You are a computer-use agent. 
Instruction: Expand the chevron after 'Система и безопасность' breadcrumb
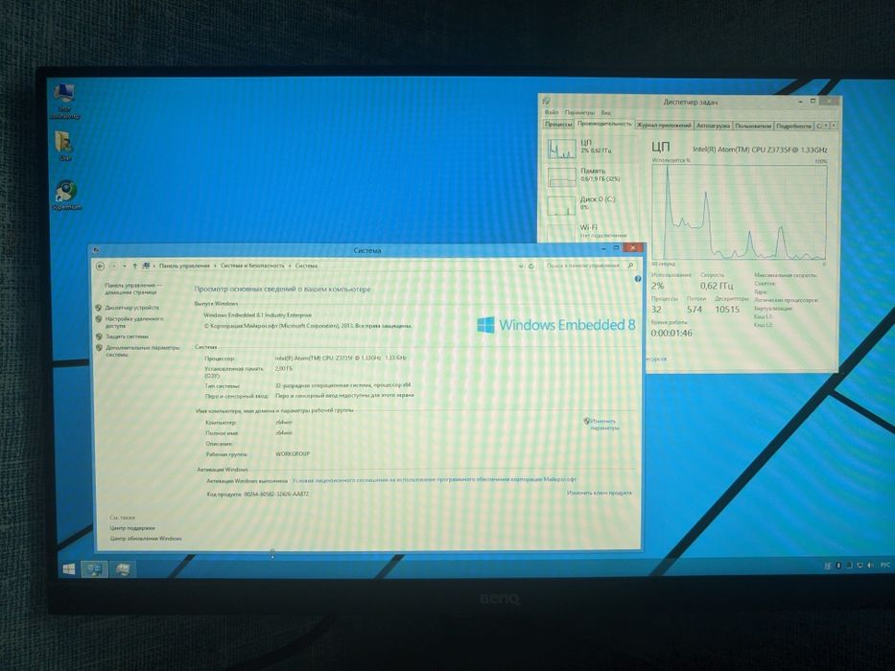290,266
